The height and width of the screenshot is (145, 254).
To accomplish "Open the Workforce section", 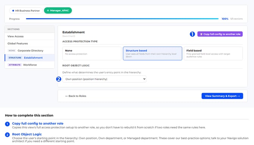I will tap(30, 65).
